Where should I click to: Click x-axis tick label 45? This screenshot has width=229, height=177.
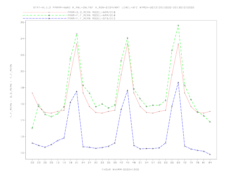click(128, 163)
